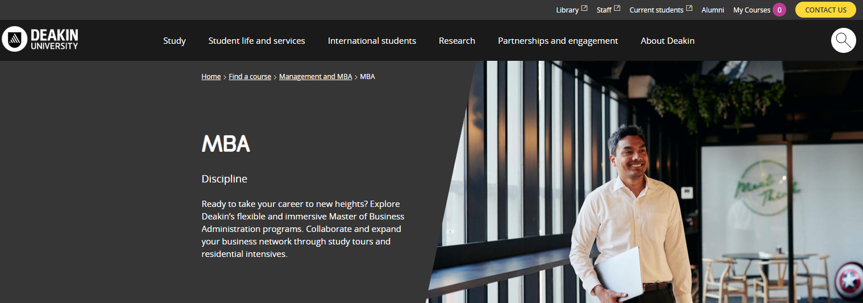Expand the Research navigation menu
The image size is (863, 303).
tap(457, 41)
